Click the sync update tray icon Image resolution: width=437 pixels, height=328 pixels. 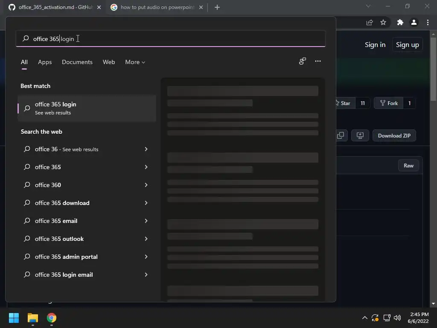tap(375, 318)
